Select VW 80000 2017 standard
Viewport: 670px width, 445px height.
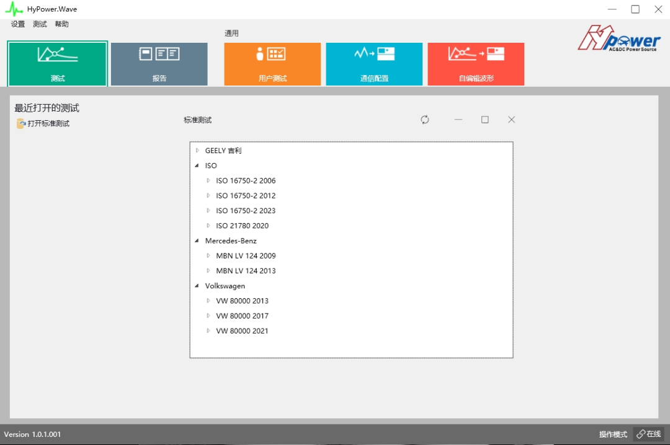[x=243, y=315]
